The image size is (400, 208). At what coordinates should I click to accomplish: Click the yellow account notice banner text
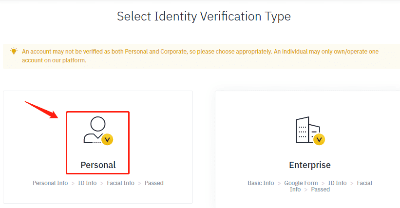200,56
